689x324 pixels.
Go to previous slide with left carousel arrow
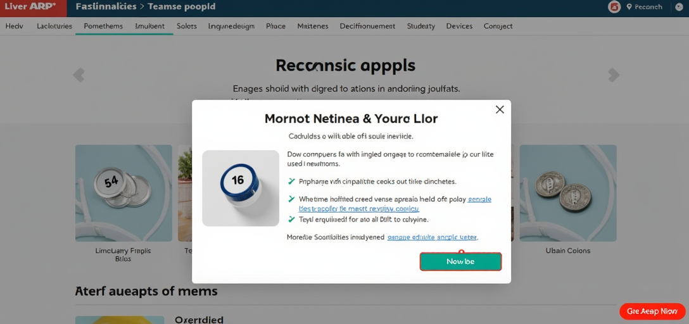[x=79, y=75]
